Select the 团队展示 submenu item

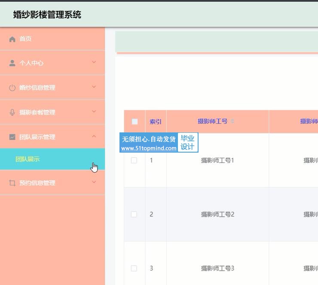(x=28, y=159)
